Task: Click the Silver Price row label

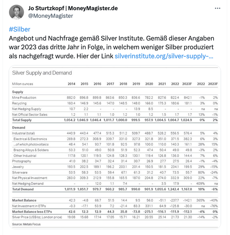Action: [x=37, y=217]
